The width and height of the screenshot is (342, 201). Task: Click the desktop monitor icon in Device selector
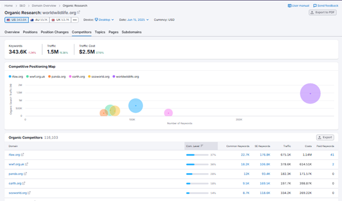pyautogui.click(x=96, y=20)
